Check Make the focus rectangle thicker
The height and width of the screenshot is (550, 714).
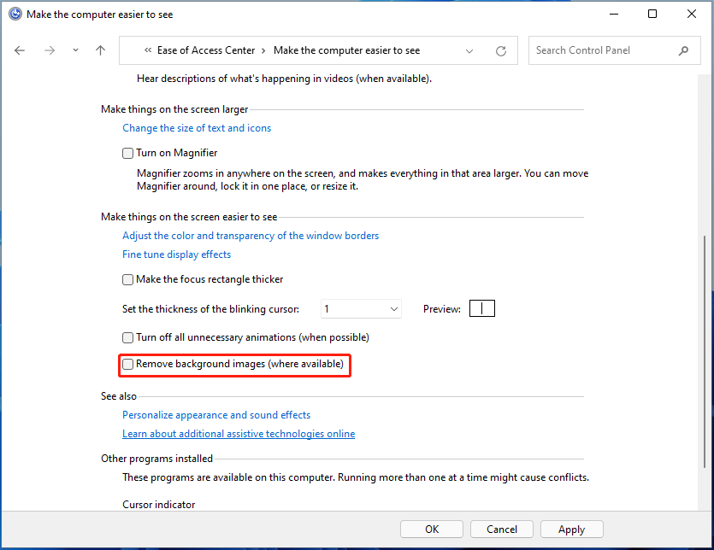point(127,279)
